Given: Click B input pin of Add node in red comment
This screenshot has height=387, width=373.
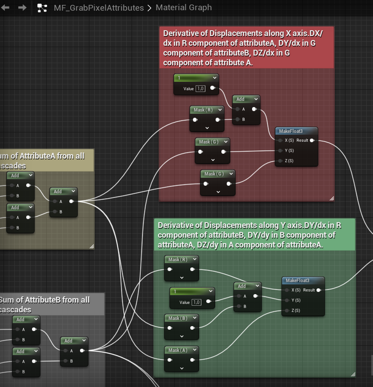Looking at the screenshot, I should pyautogui.click(x=237, y=120).
